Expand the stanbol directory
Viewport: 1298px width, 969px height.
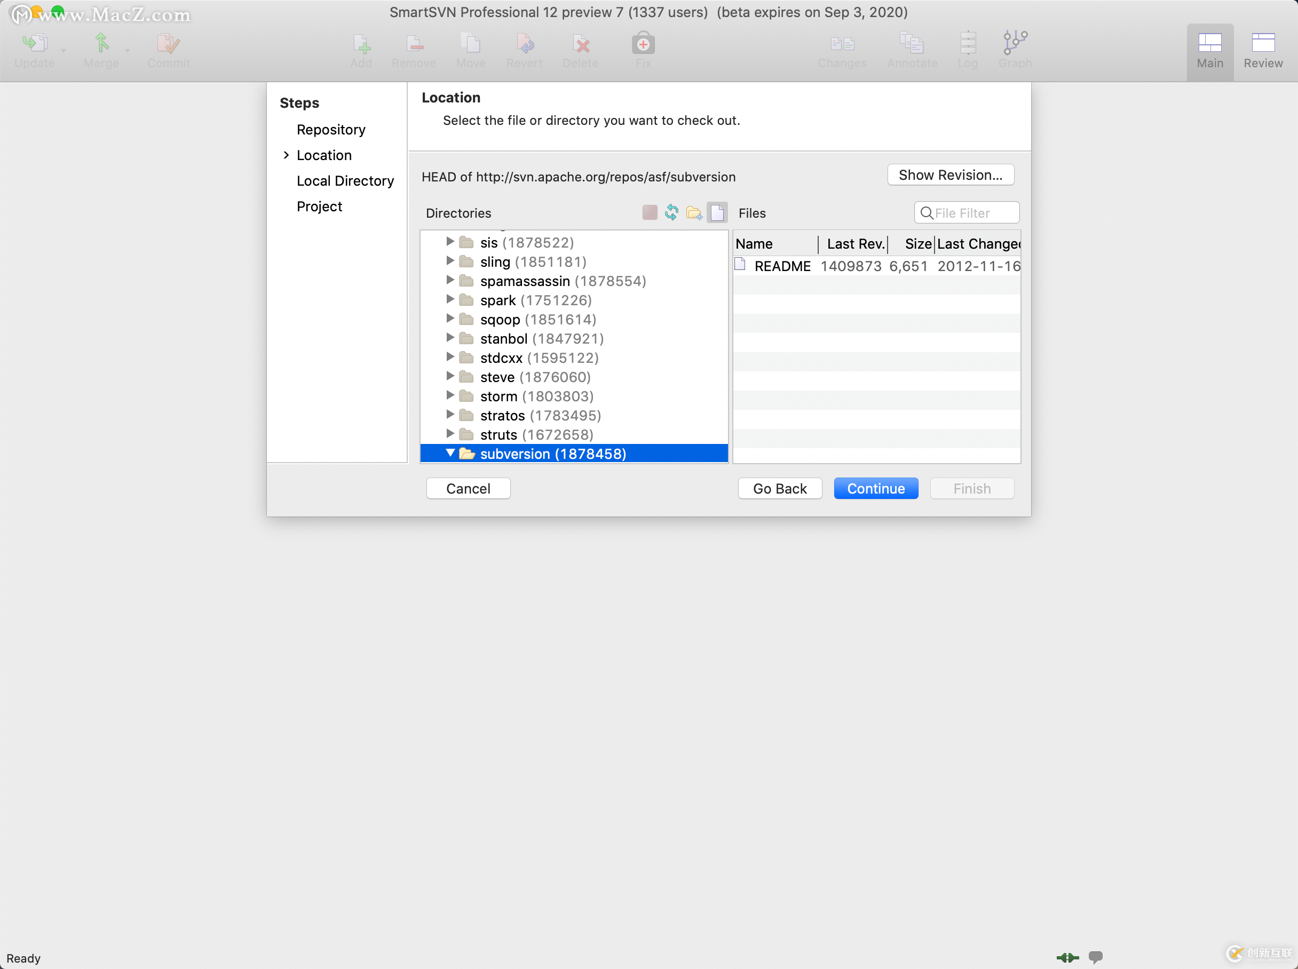coord(450,338)
